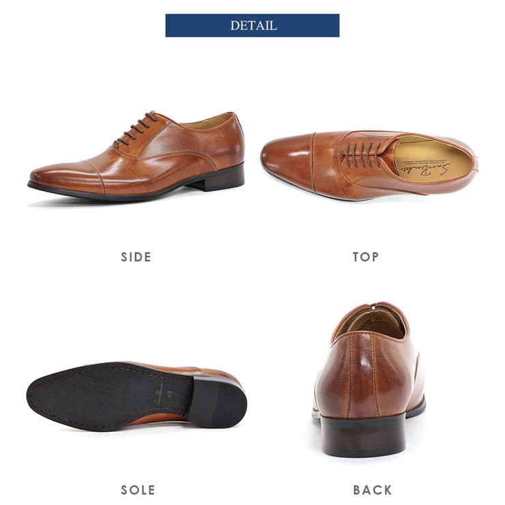Click the TOP caption label
This screenshot has width=505, height=505.
[x=366, y=257]
